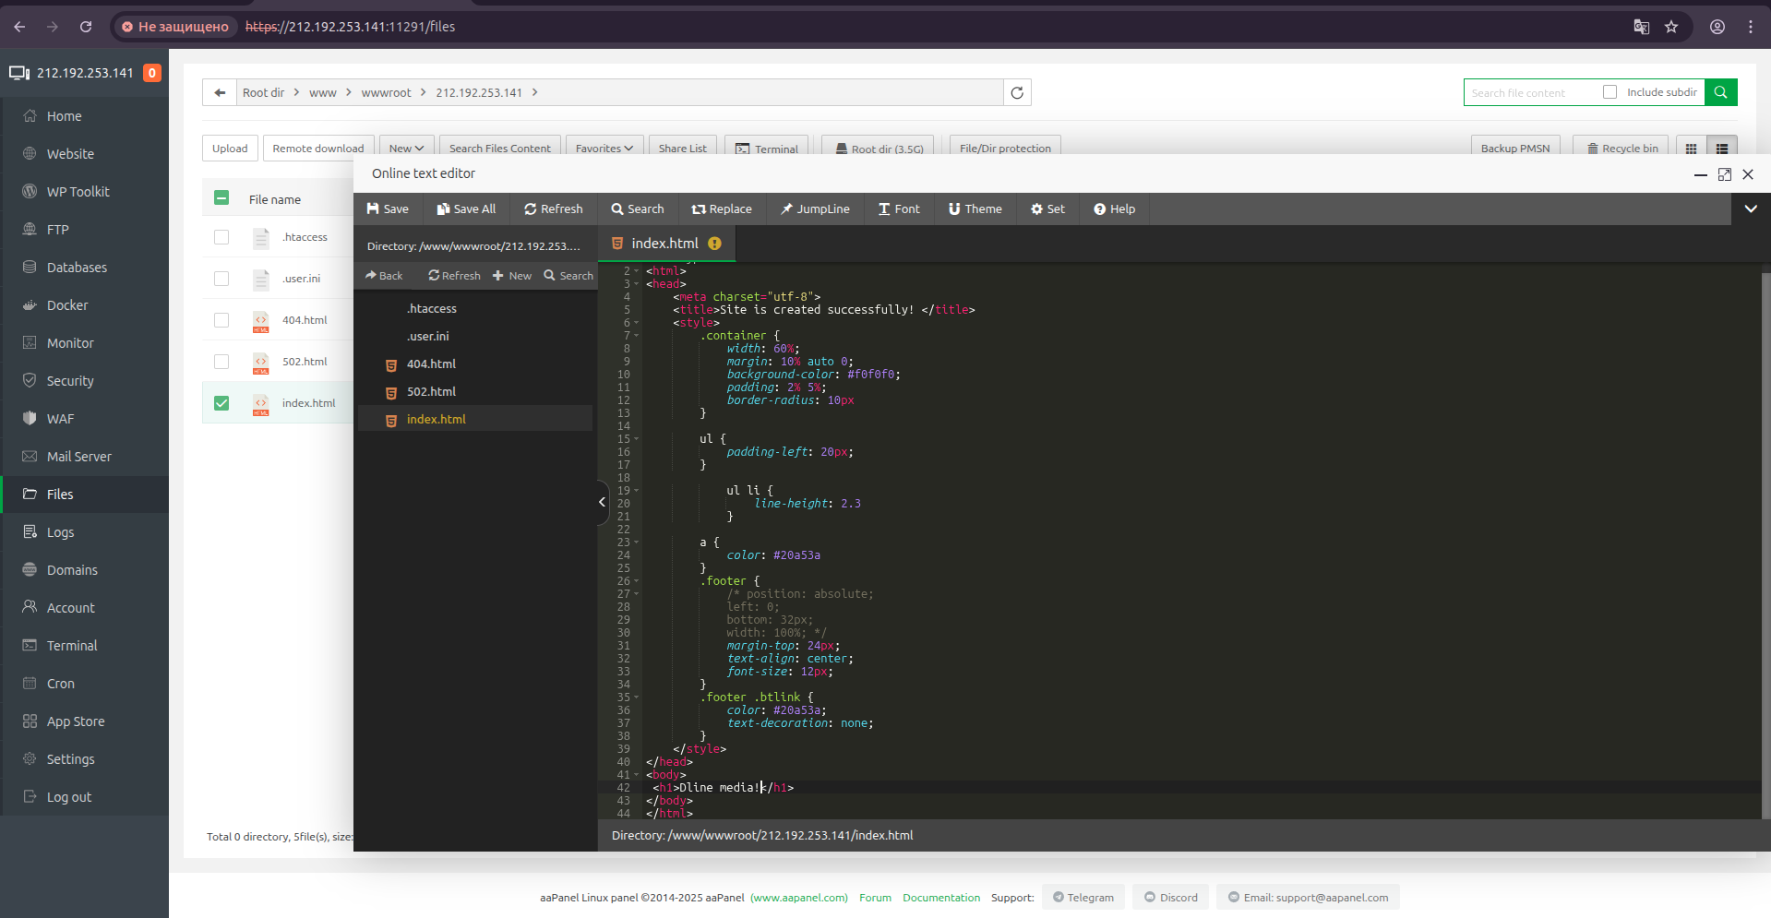Bookmark page with the star icon
The image size is (1771, 918).
(1671, 27)
